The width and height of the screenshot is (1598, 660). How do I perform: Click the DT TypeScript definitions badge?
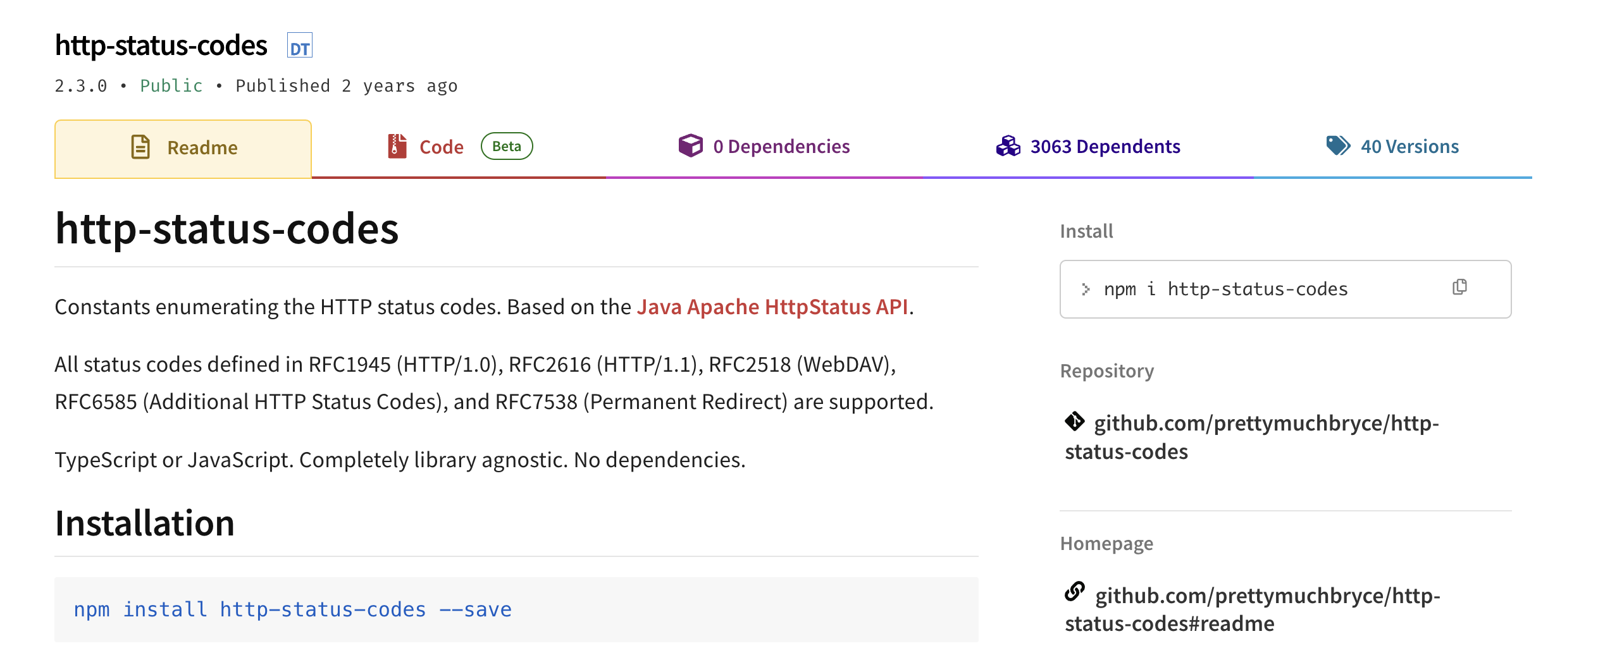click(299, 47)
